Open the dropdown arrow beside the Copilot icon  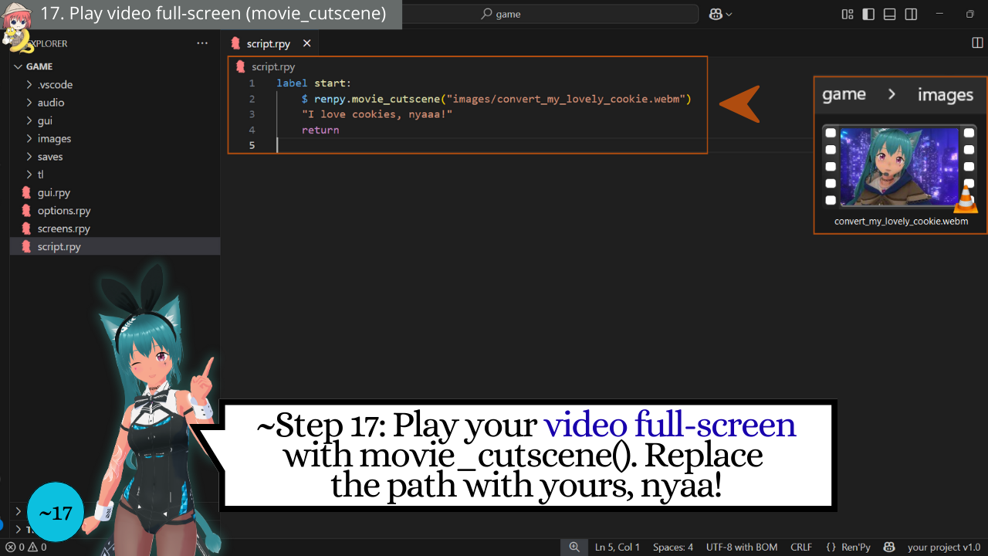(x=729, y=14)
